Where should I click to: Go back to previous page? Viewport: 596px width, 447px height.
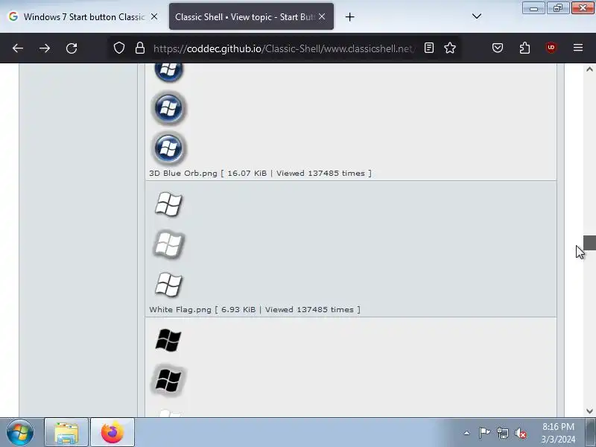[18, 48]
